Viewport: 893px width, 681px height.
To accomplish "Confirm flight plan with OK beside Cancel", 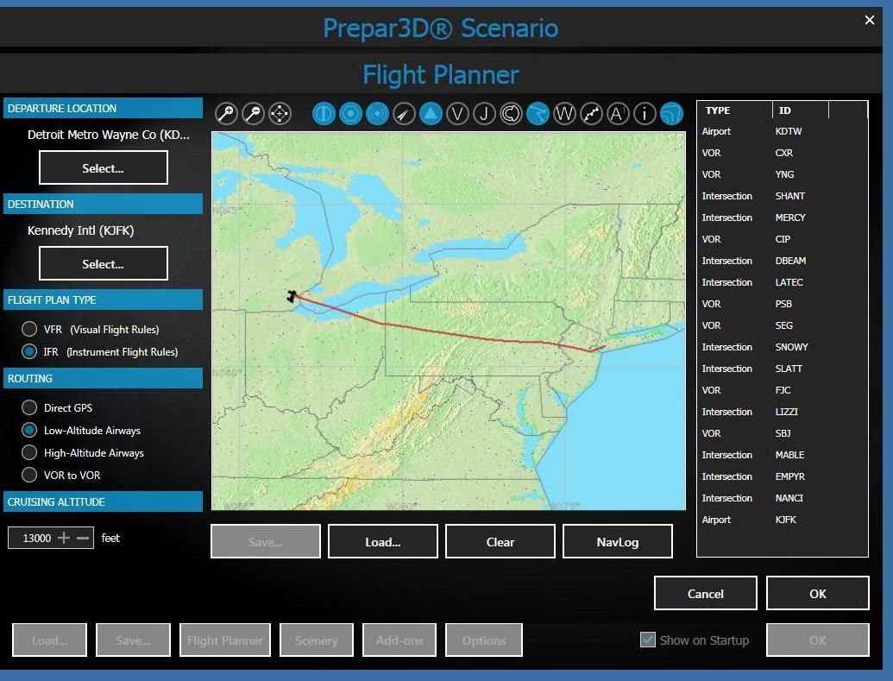I will [x=818, y=593].
